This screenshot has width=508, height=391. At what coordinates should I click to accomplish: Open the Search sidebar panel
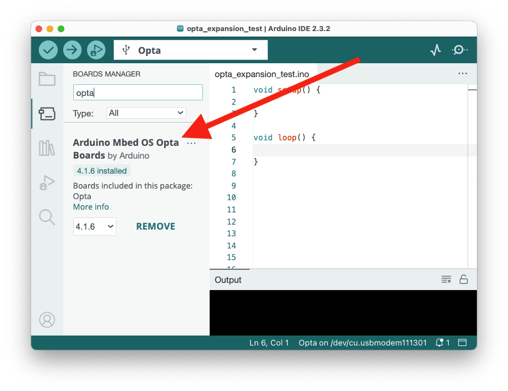[47, 217]
